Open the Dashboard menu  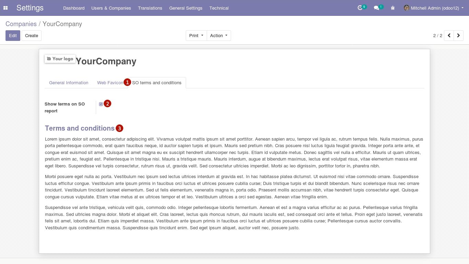tap(74, 8)
